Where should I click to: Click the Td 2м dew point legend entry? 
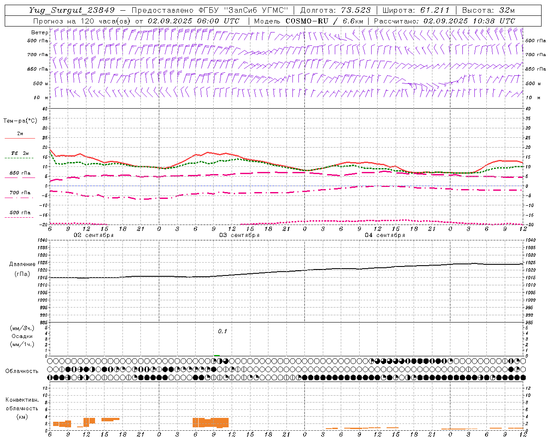coord(20,153)
